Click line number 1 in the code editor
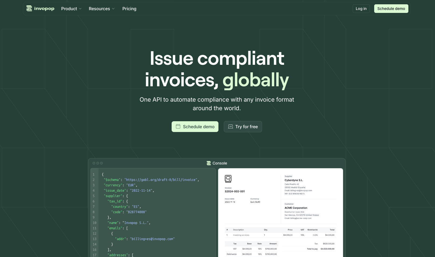The height and width of the screenshot is (257, 435). [x=94, y=174]
